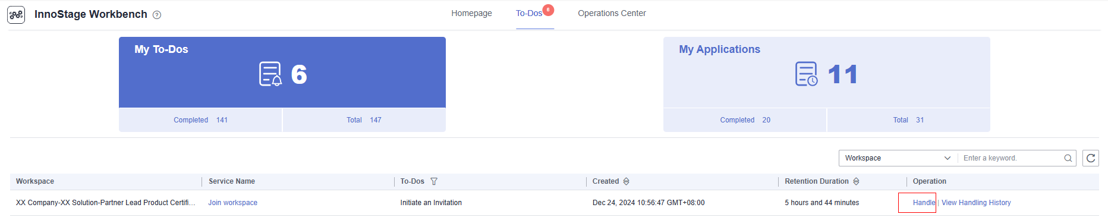Click the InnoStage Workbench logo icon
The image size is (1108, 217).
[16, 14]
